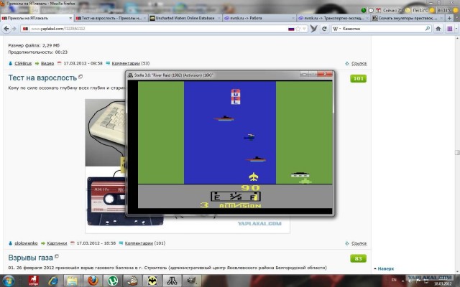
Task: Click the 'Продолжительность: 00:23' text
Action: point(38,52)
